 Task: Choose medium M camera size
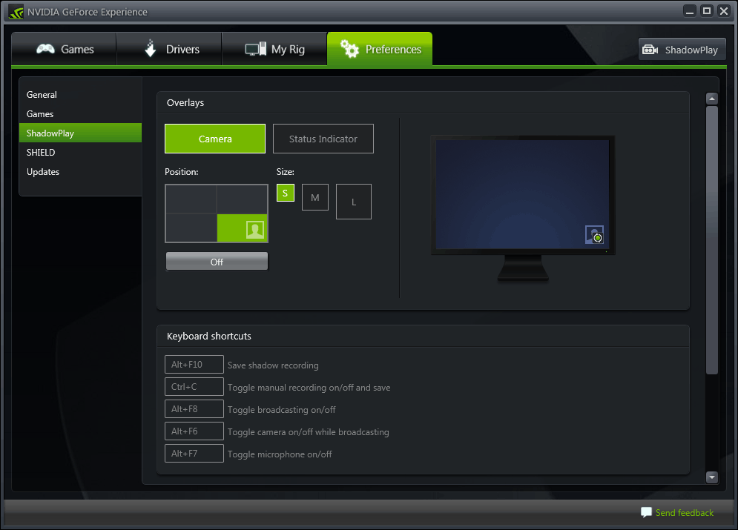coord(315,197)
